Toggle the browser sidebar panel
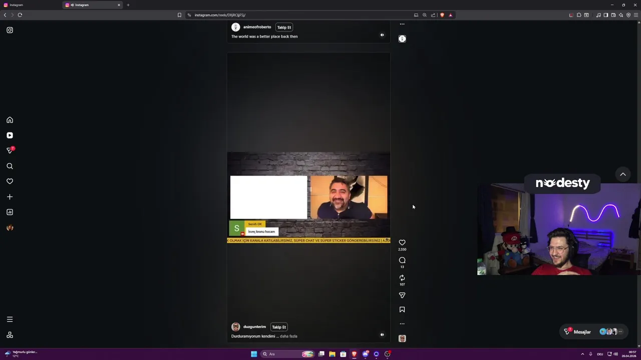641x360 pixels. click(x=605, y=15)
